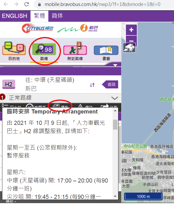Click the notice popup scroll-down arrow
This screenshot has height=204, width=174.
pos(115,196)
